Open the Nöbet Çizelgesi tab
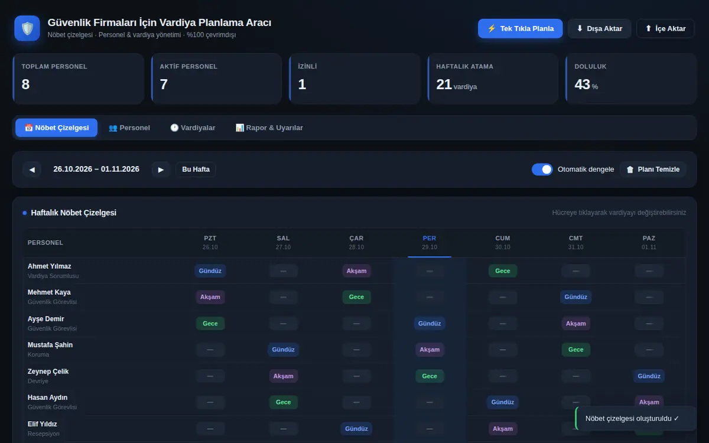Viewport: 709px width, 443px height. tap(57, 128)
